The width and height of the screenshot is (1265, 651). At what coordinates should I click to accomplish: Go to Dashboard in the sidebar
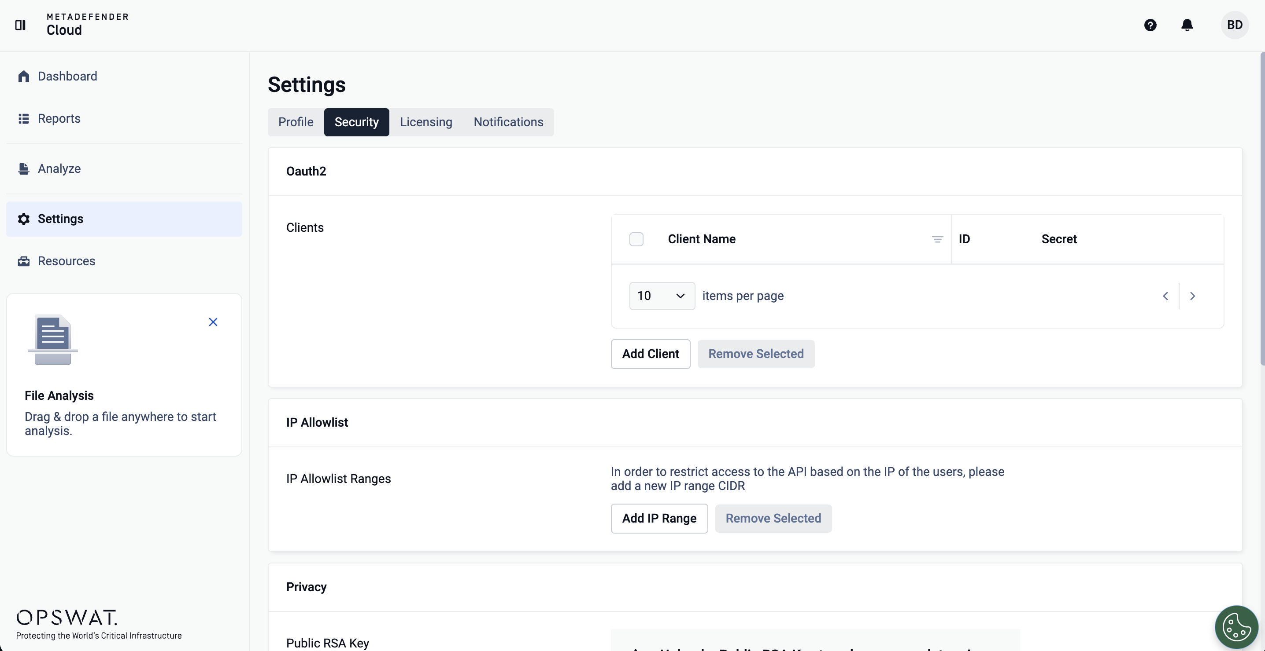[x=67, y=76]
